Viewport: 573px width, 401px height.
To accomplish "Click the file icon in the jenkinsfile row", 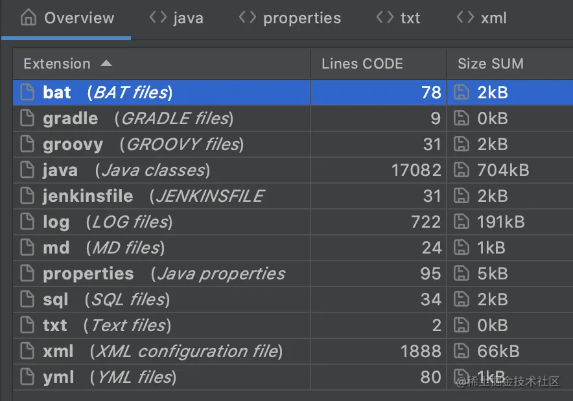I will [x=27, y=196].
